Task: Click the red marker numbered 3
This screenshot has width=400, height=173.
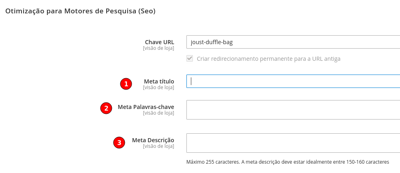Action: 119,143
